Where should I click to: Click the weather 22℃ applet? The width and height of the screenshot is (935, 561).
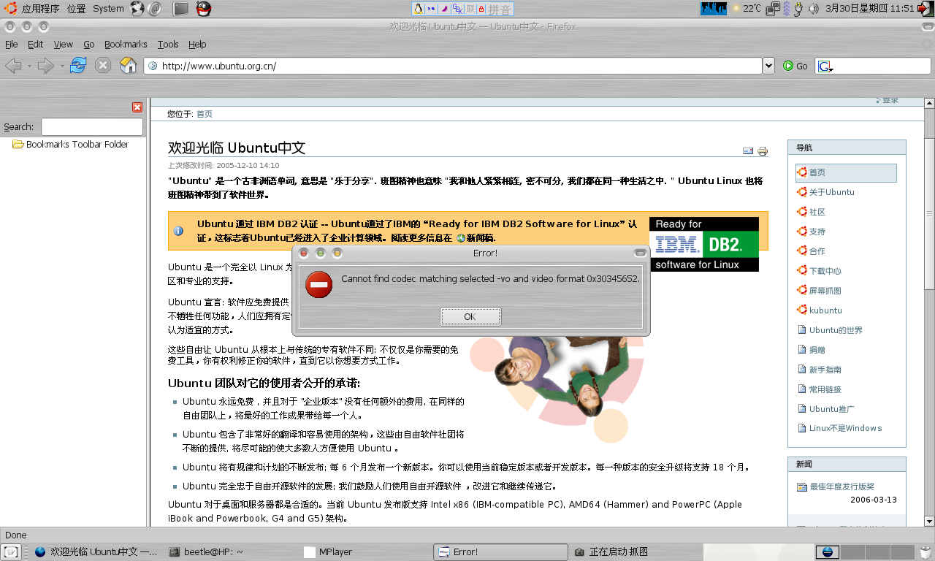[747, 9]
